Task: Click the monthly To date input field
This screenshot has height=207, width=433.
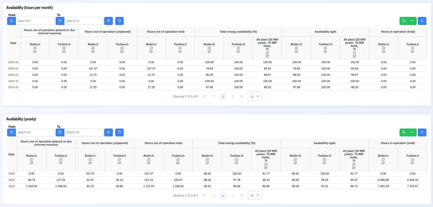Action: (x=84, y=21)
